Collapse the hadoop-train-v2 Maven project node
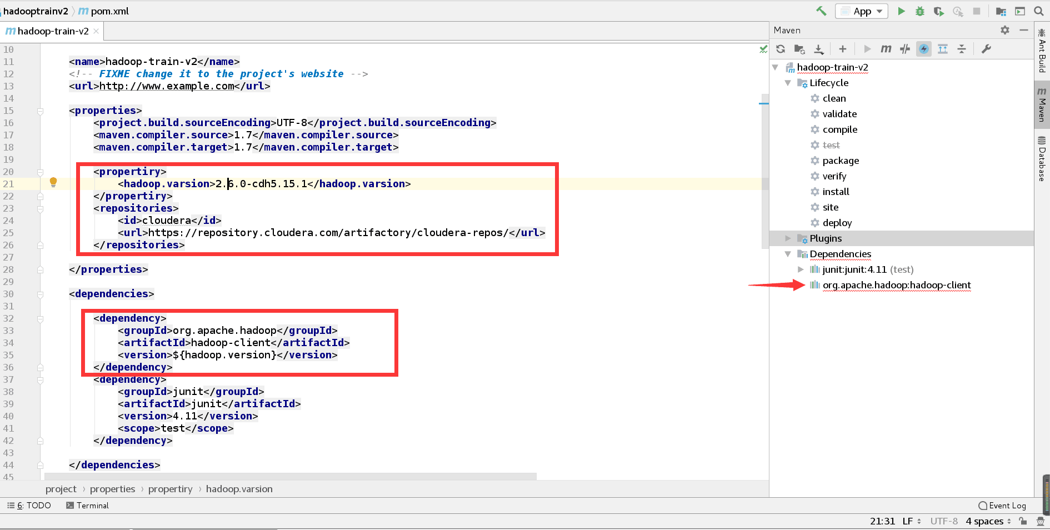The image size is (1050, 530). 776,67
